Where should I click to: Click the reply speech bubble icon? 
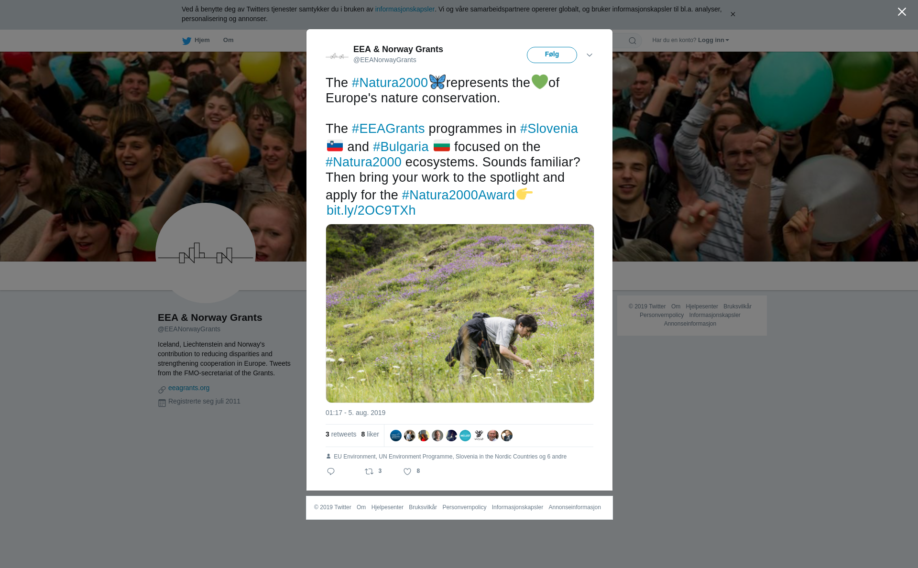(331, 471)
